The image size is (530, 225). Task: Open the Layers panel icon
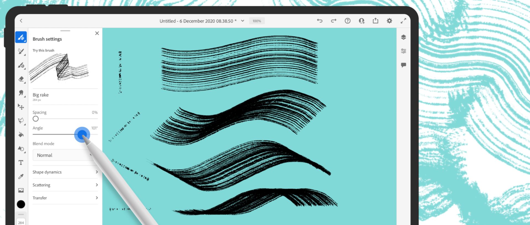[x=403, y=37]
